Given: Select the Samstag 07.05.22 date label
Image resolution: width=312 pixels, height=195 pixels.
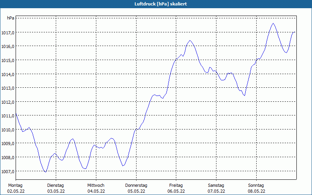Looking at the screenshot, I should (x=216, y=188).
